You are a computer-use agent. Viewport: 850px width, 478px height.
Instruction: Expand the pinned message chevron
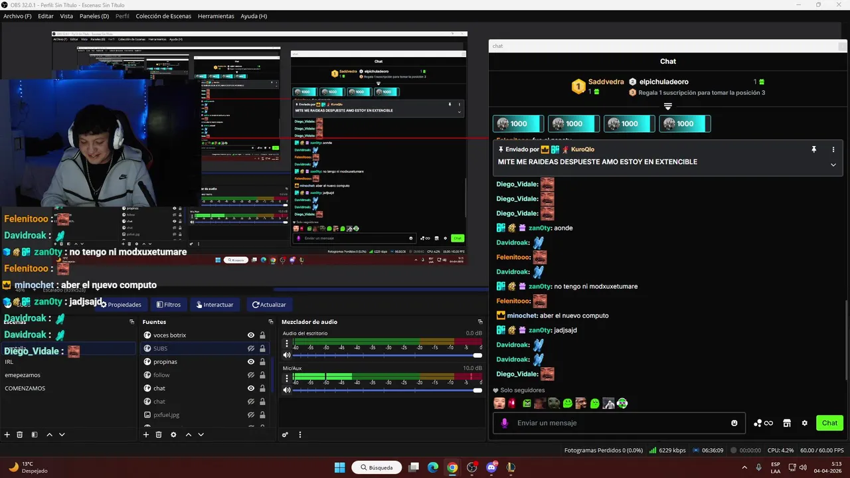(833, 165)
